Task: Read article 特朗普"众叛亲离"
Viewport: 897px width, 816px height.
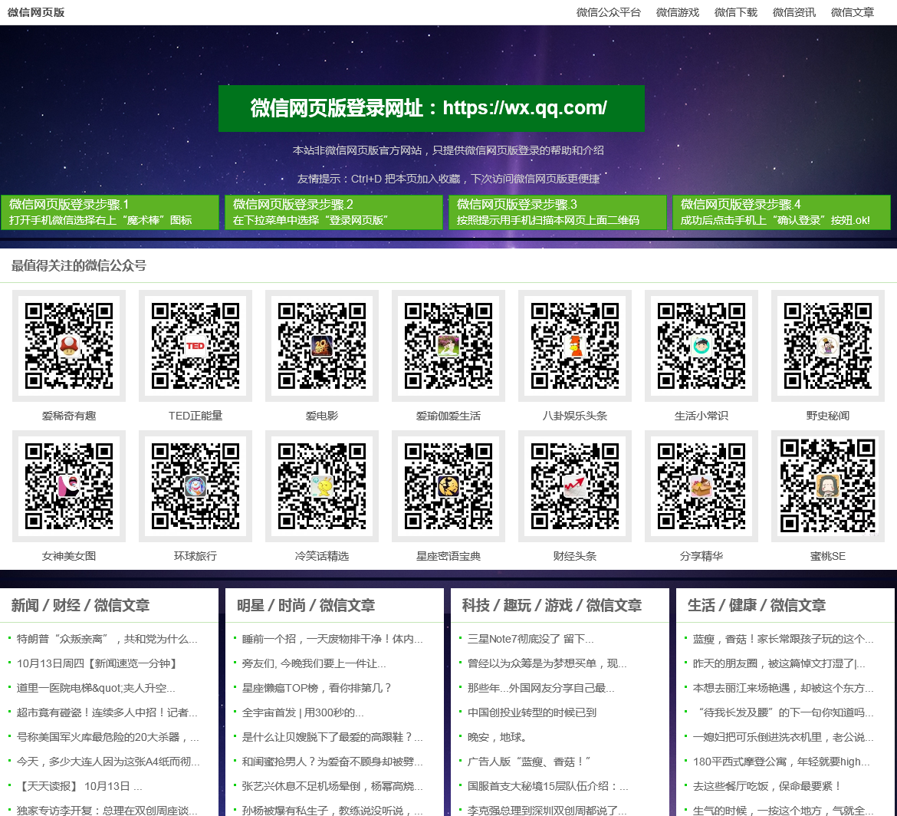Action: (x=107, y=639)
